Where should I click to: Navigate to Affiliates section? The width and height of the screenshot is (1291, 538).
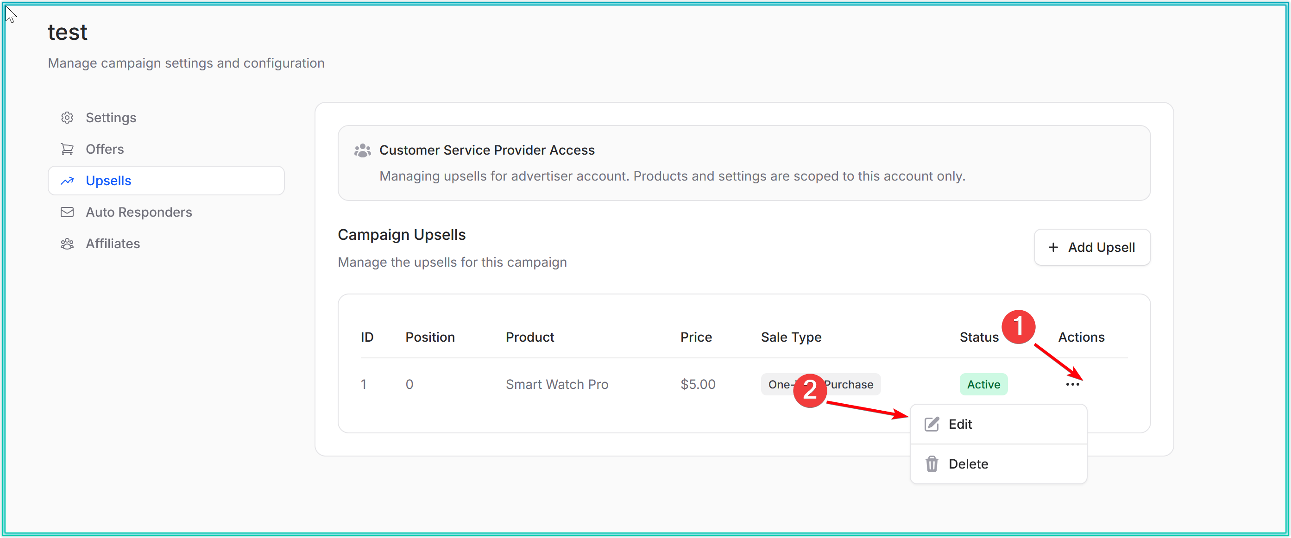113,244
